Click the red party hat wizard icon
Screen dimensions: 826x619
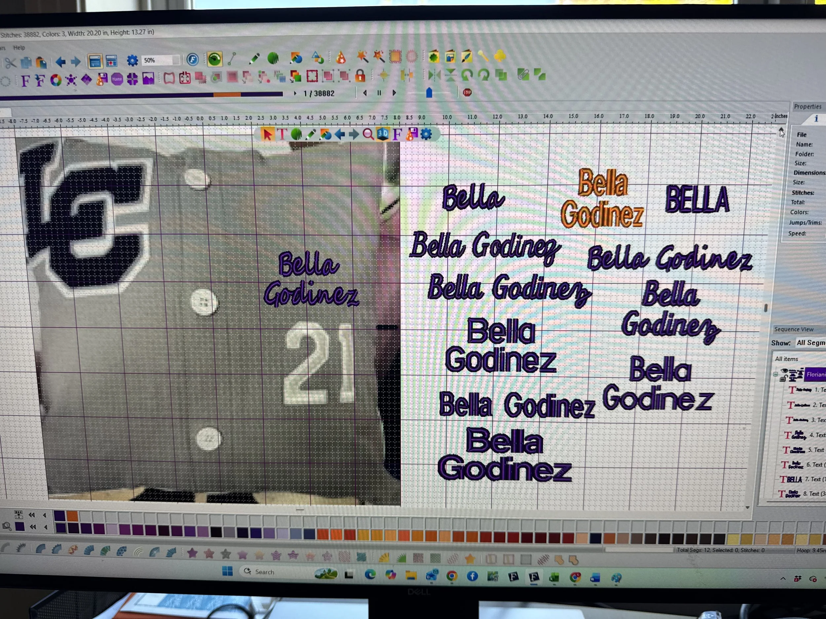coord(341,57)
